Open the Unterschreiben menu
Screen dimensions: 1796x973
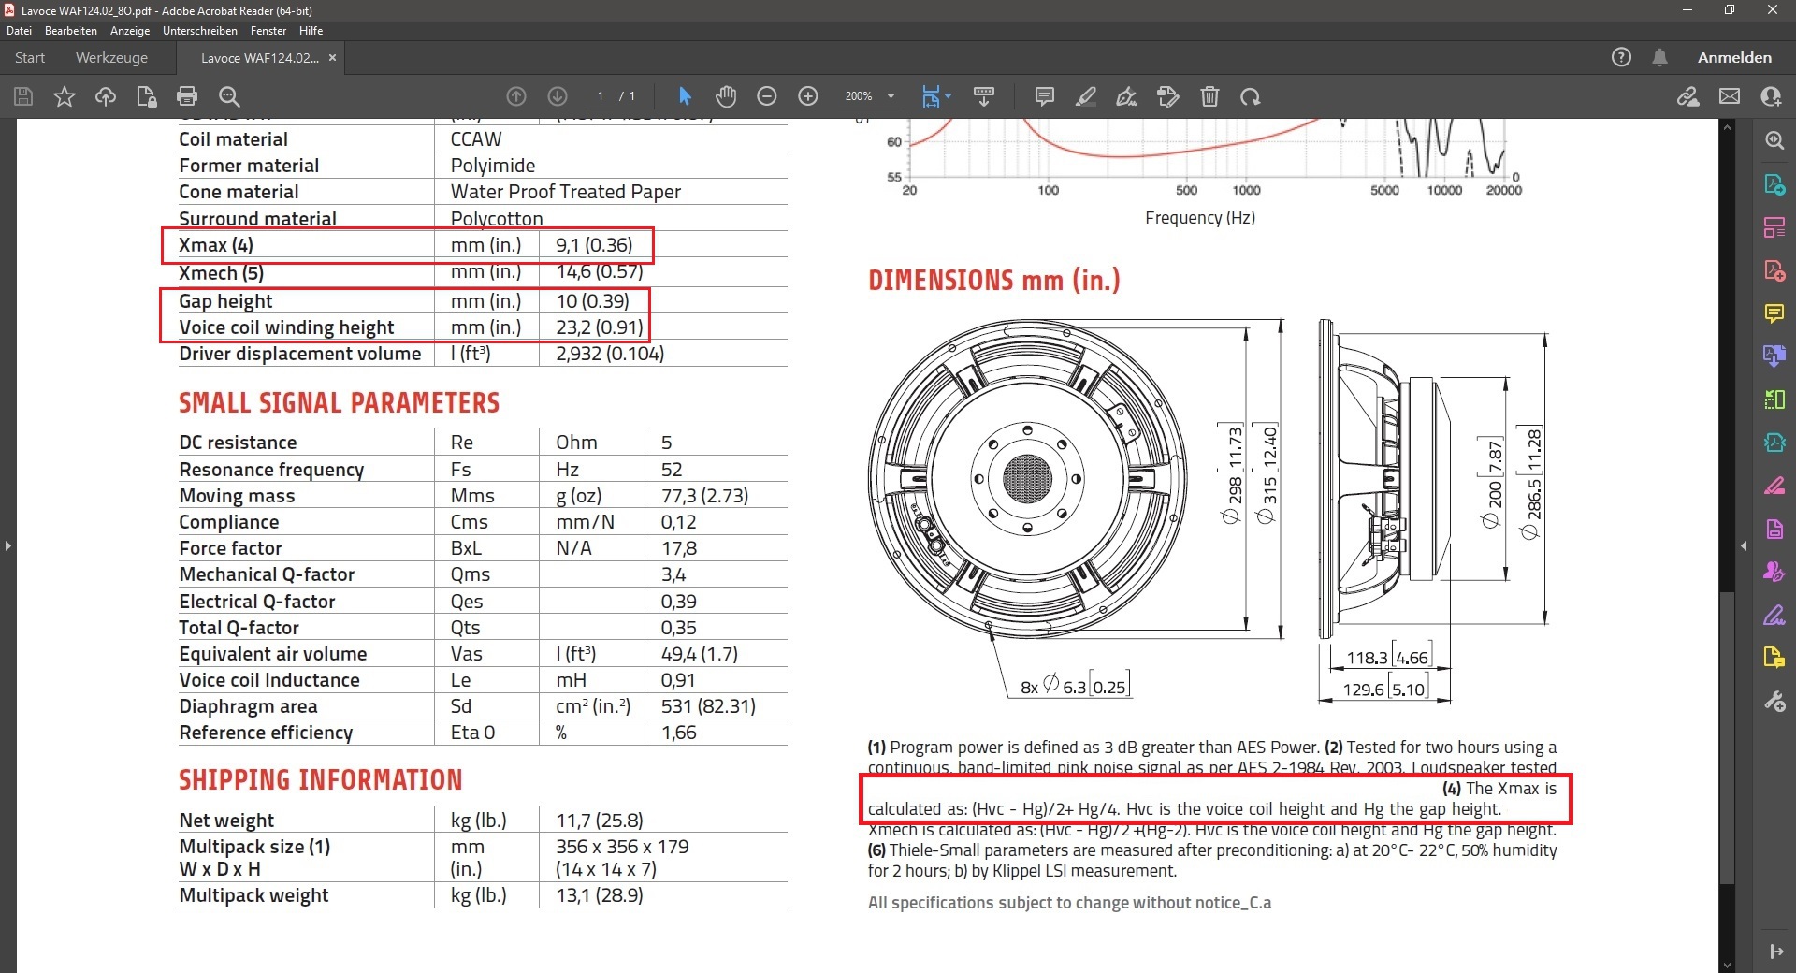200,31
